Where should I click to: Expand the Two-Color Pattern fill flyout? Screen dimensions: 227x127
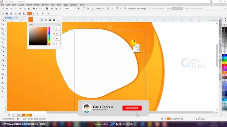point(24,13)
